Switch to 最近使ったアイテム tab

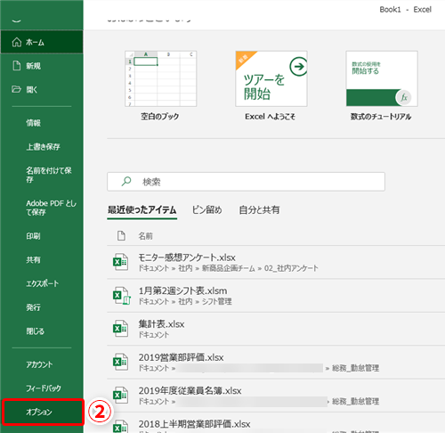tap(142, 210)
